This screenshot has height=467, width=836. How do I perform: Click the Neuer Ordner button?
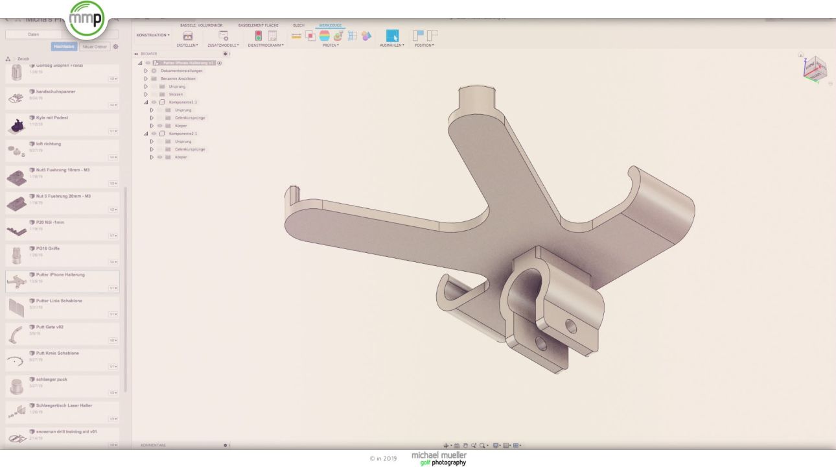[x=95, y=46]
